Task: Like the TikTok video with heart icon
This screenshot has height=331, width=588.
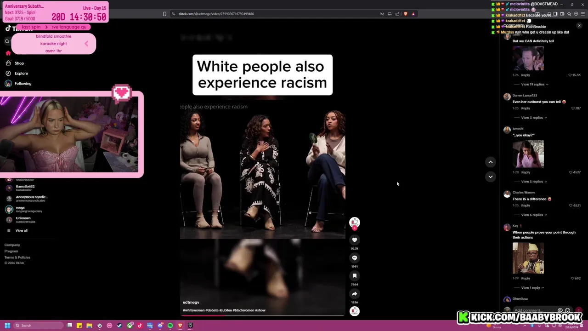Action: point(354,240)
